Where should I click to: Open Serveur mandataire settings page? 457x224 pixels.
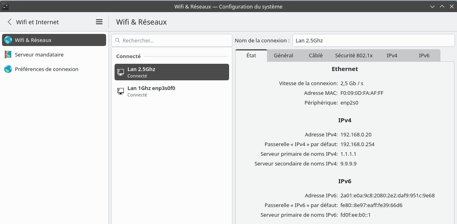[39, 54]
